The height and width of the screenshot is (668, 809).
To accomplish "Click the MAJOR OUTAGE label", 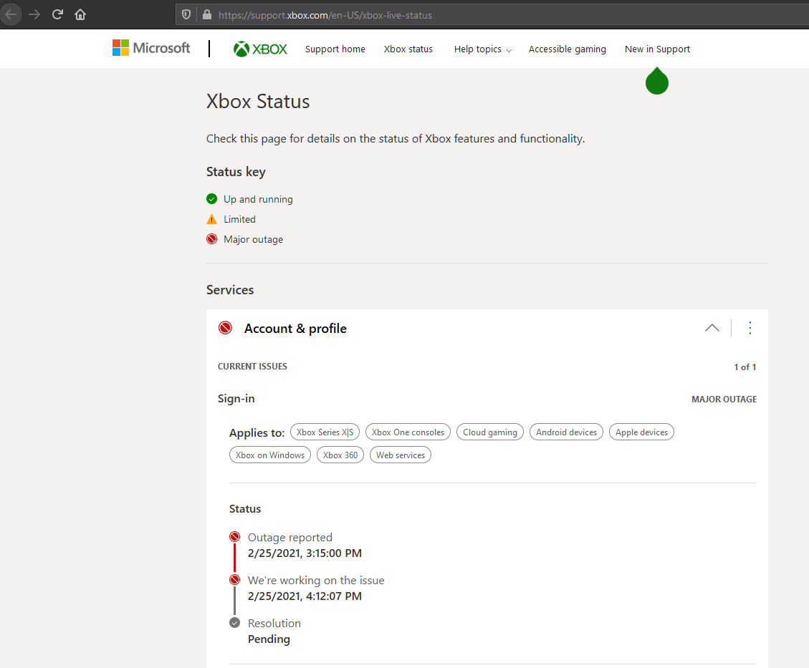I will click(724, 399).
